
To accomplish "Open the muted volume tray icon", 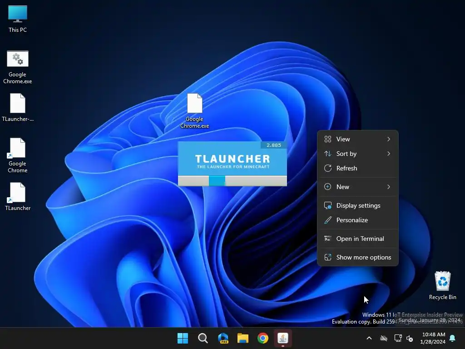I will (410, 338).
